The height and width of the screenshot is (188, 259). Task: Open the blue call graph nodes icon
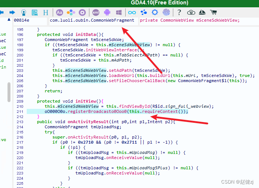point(144,12)
